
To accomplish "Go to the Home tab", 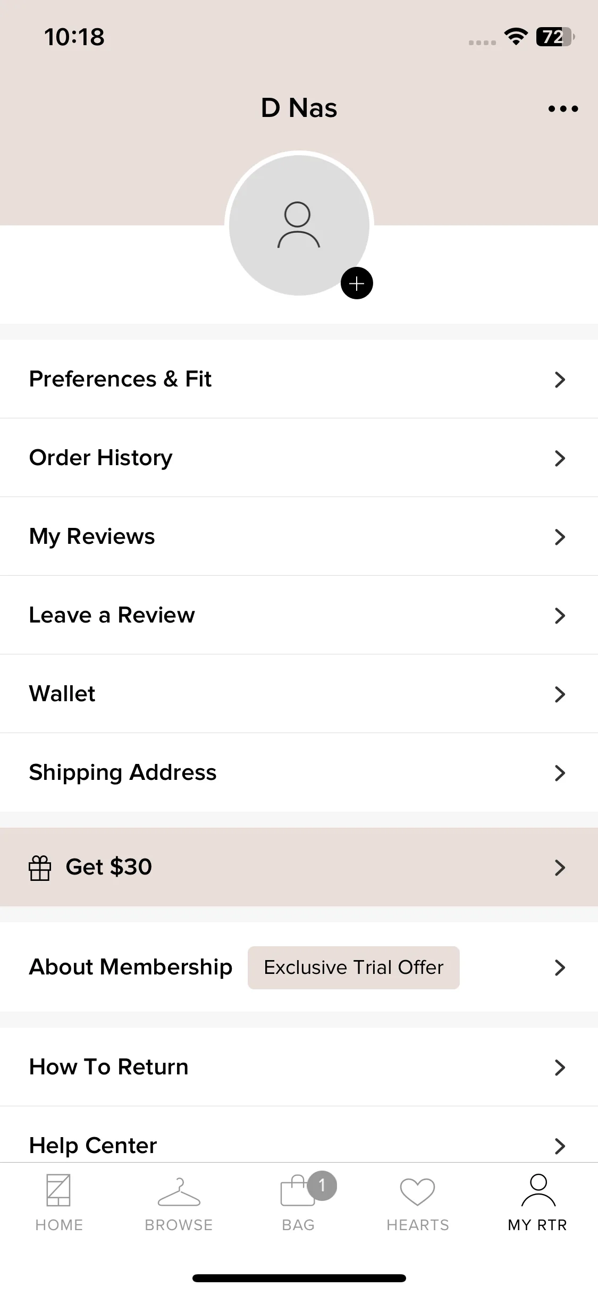I will (x=59, y=1203).
